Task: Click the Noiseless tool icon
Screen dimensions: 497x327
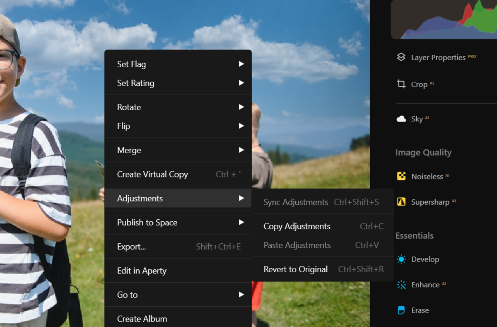Action: (401, 177)
